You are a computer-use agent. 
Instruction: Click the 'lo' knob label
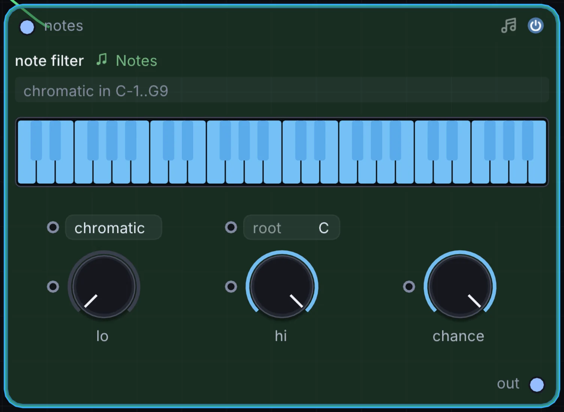pos(102,336)
